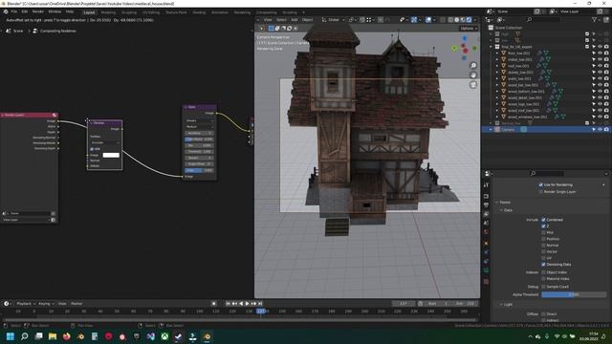Open viewport Options dropdown

click(469, 28)
